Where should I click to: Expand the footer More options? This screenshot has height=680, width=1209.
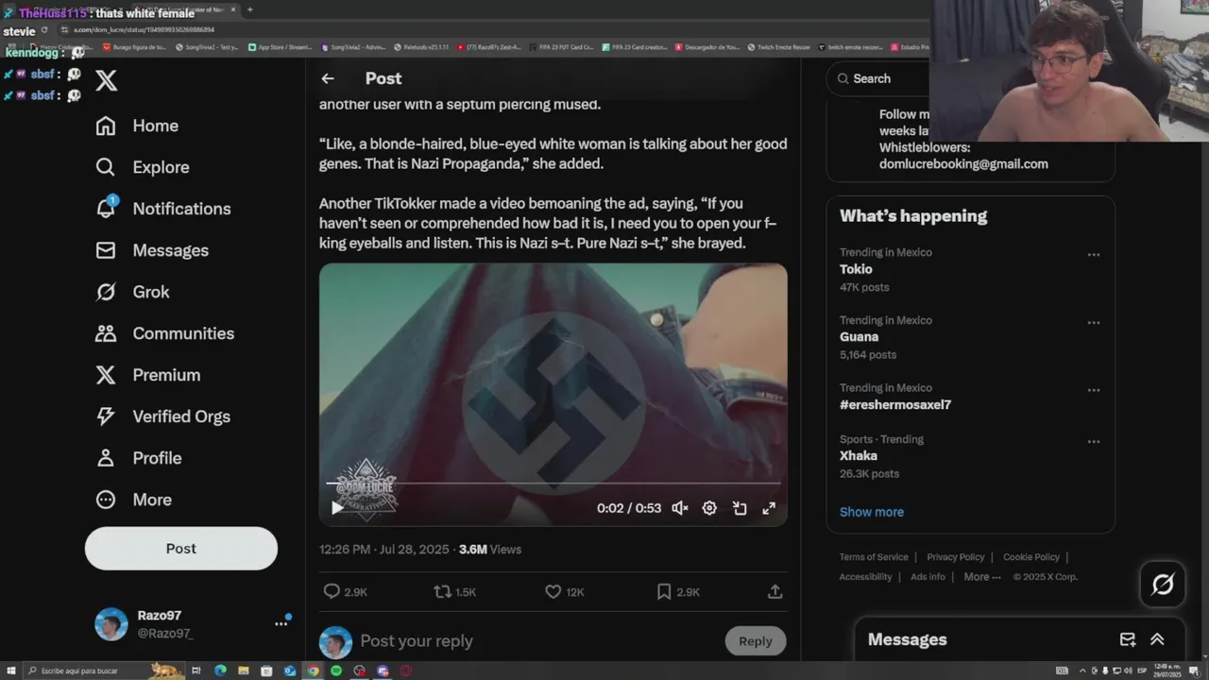[x=982, y=577]
